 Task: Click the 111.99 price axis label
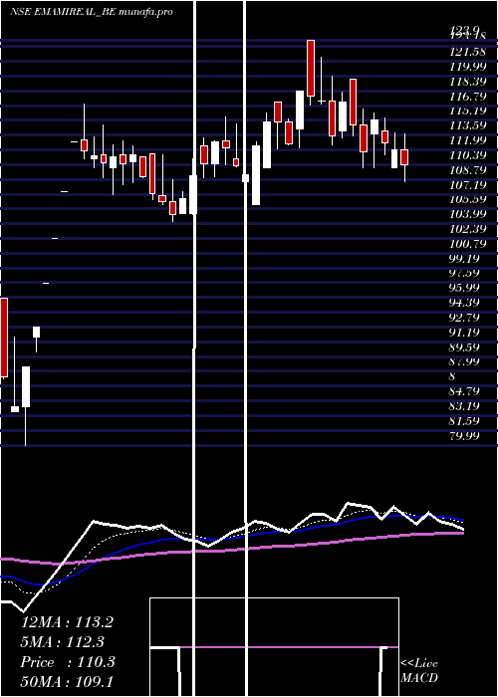[467, 140]
